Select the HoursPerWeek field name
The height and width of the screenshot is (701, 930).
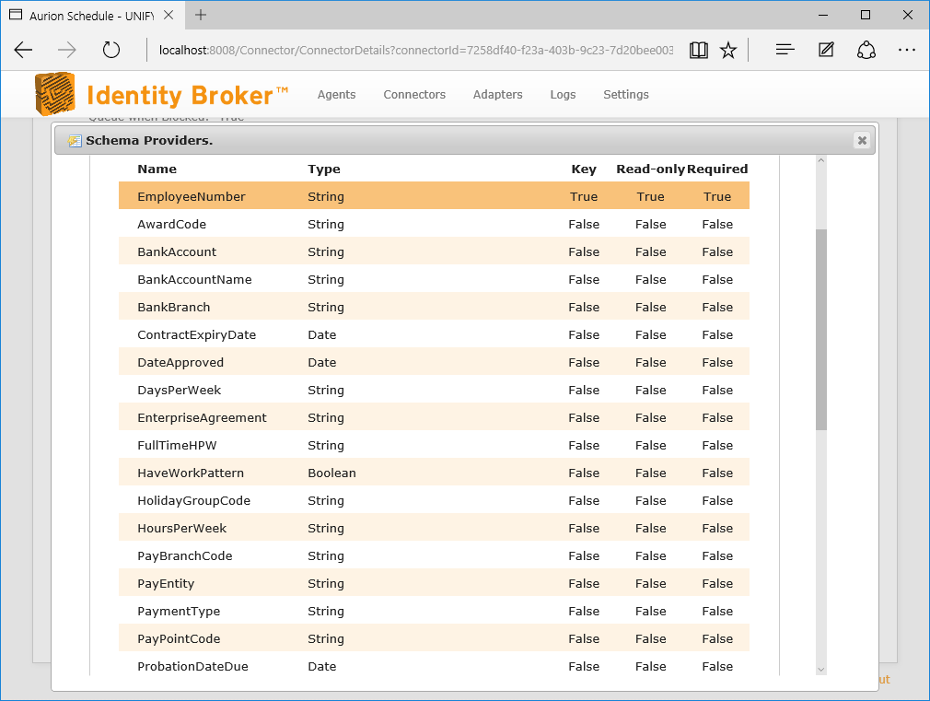pyautogui.click(x=181, y=528)
